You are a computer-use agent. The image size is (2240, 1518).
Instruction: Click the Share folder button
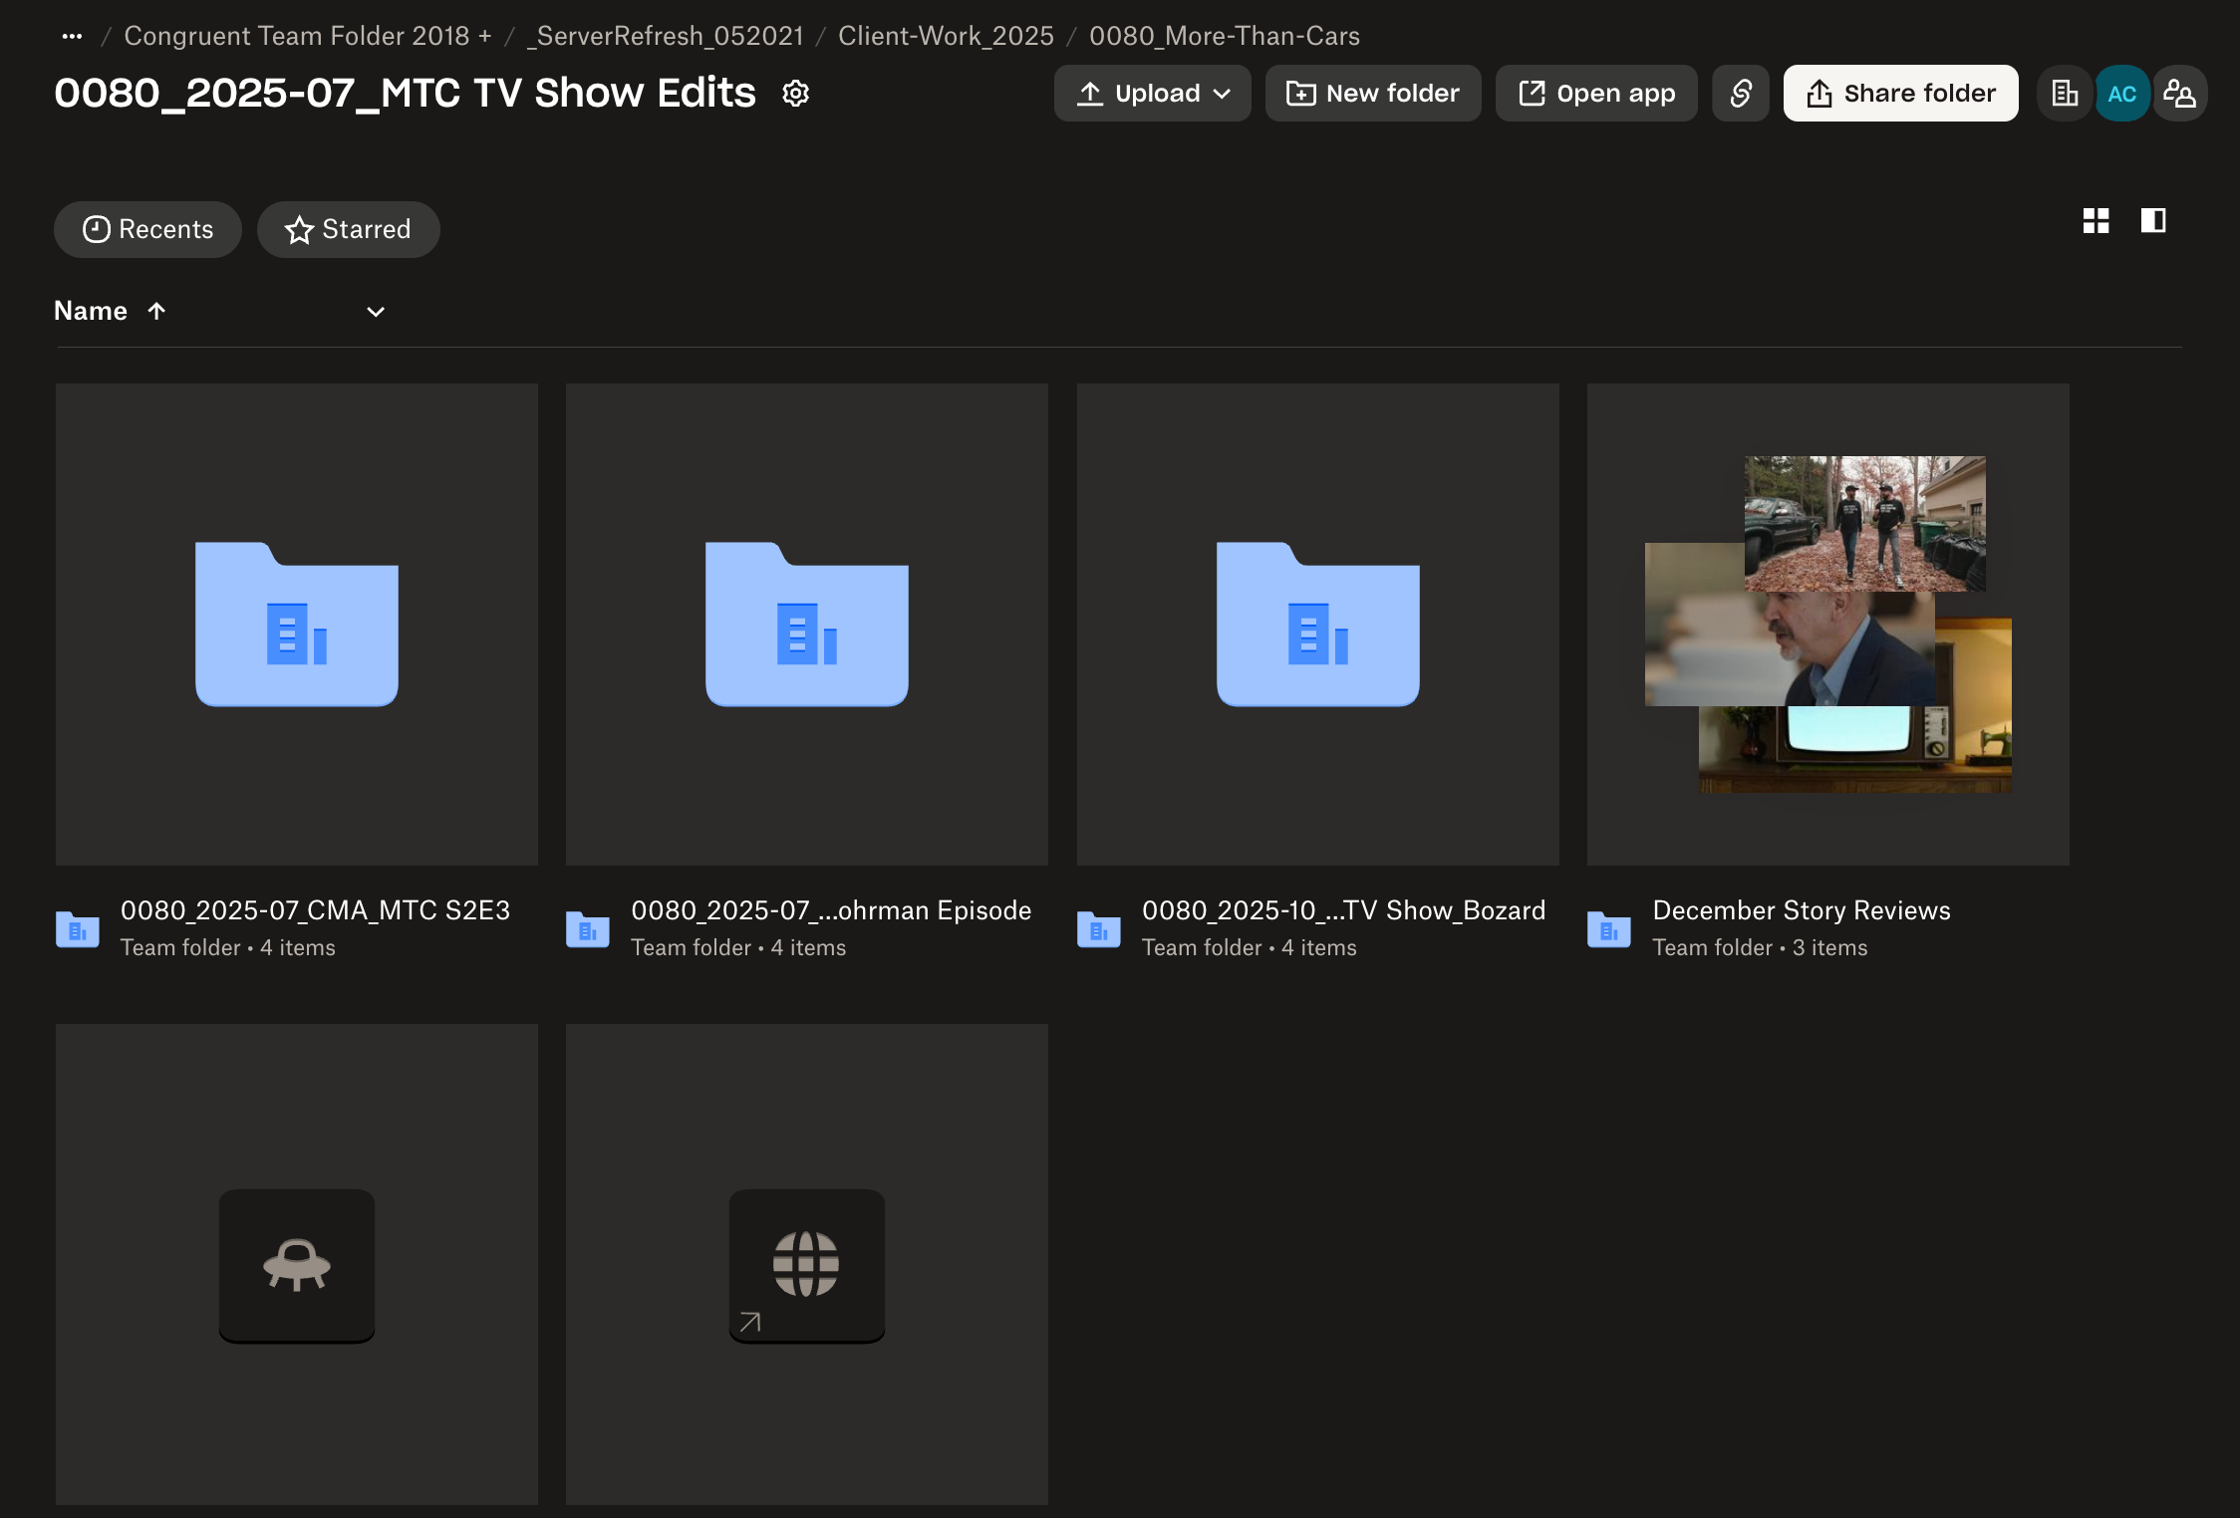[1899, 93]
